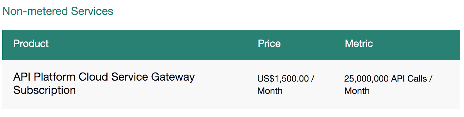This screenshot has width=464, height=117.
Task: Click the Non-metered Services heading
Action: (x=58, y=11)
